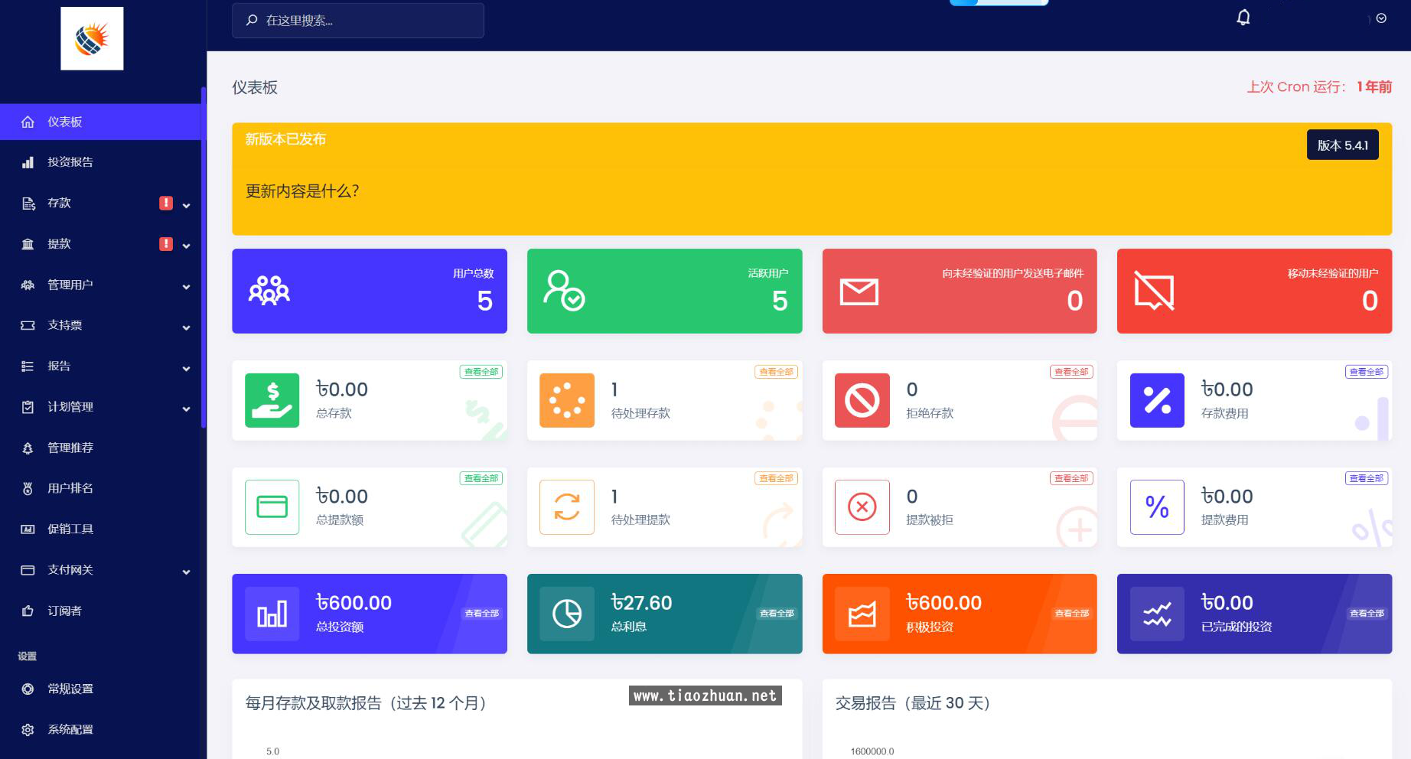
Task: Click the investment report bar icon
Action: [28, 162]
